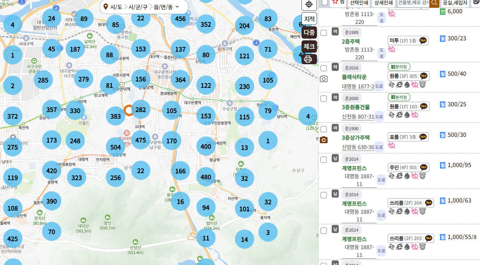480x265 pixels.
Task: Click 도로 button beside 신암동 630-36
Action: click(379, 147)
